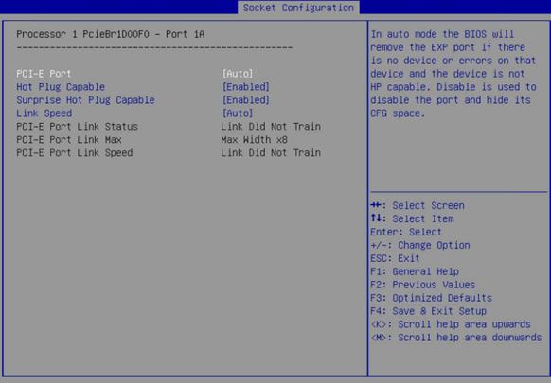This screenshot has height=383, width=551.
Task: Click the Select Item arrows hint
Action: [412, 218]
